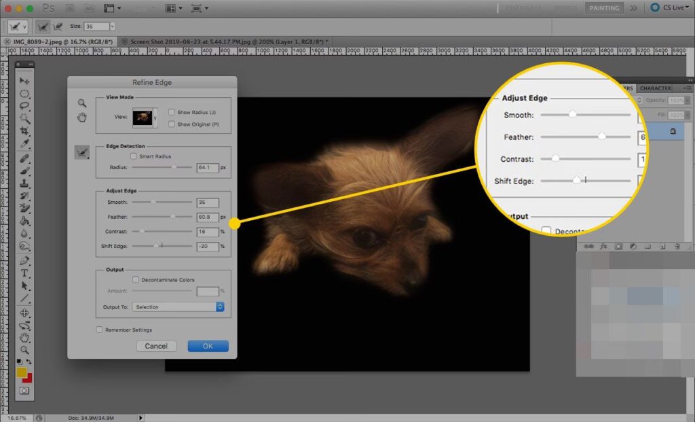695x422 pixels.
Task: Click OK to apply Refine Edge
Action: coord(208,346)
